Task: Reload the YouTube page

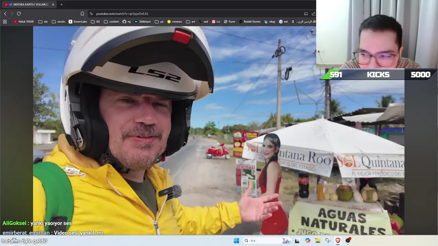Action: pyautogui.click(x=19, y=14)
